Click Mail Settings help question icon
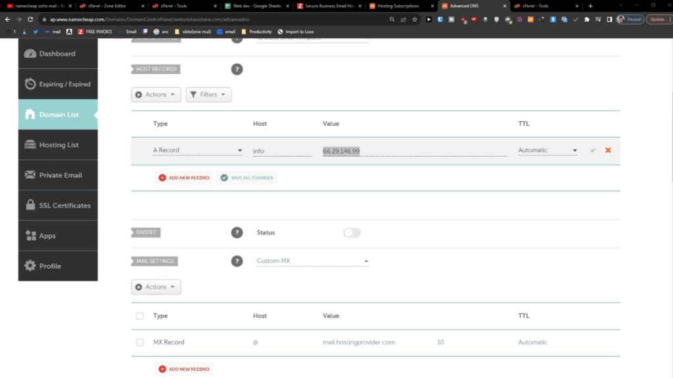Screen dimensions: 673x378 tap(237, 261)
